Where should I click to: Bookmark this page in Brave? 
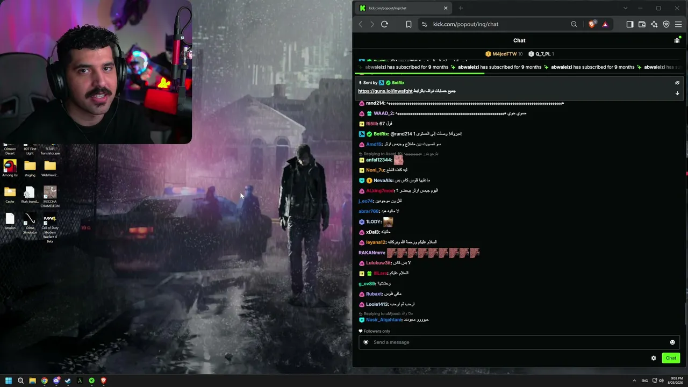click(x=408, y=24)
